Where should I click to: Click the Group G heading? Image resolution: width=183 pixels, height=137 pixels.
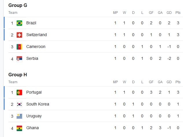coord(18,5)
